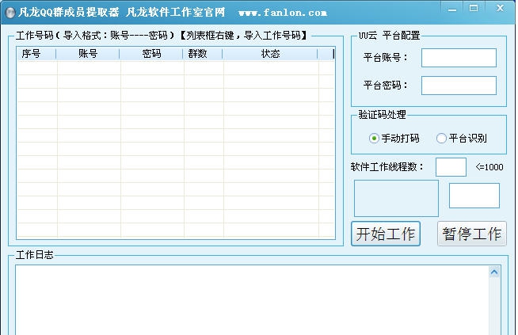Focus the 平台账号 input field
This screenshot has width=518, height=335.
coord(459,58)
